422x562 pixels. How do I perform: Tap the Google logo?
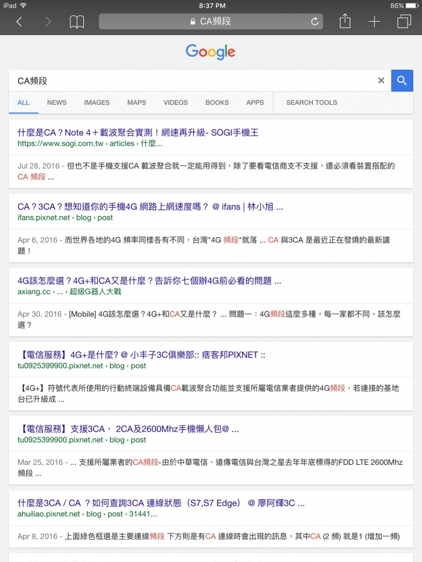click(210, 52)
